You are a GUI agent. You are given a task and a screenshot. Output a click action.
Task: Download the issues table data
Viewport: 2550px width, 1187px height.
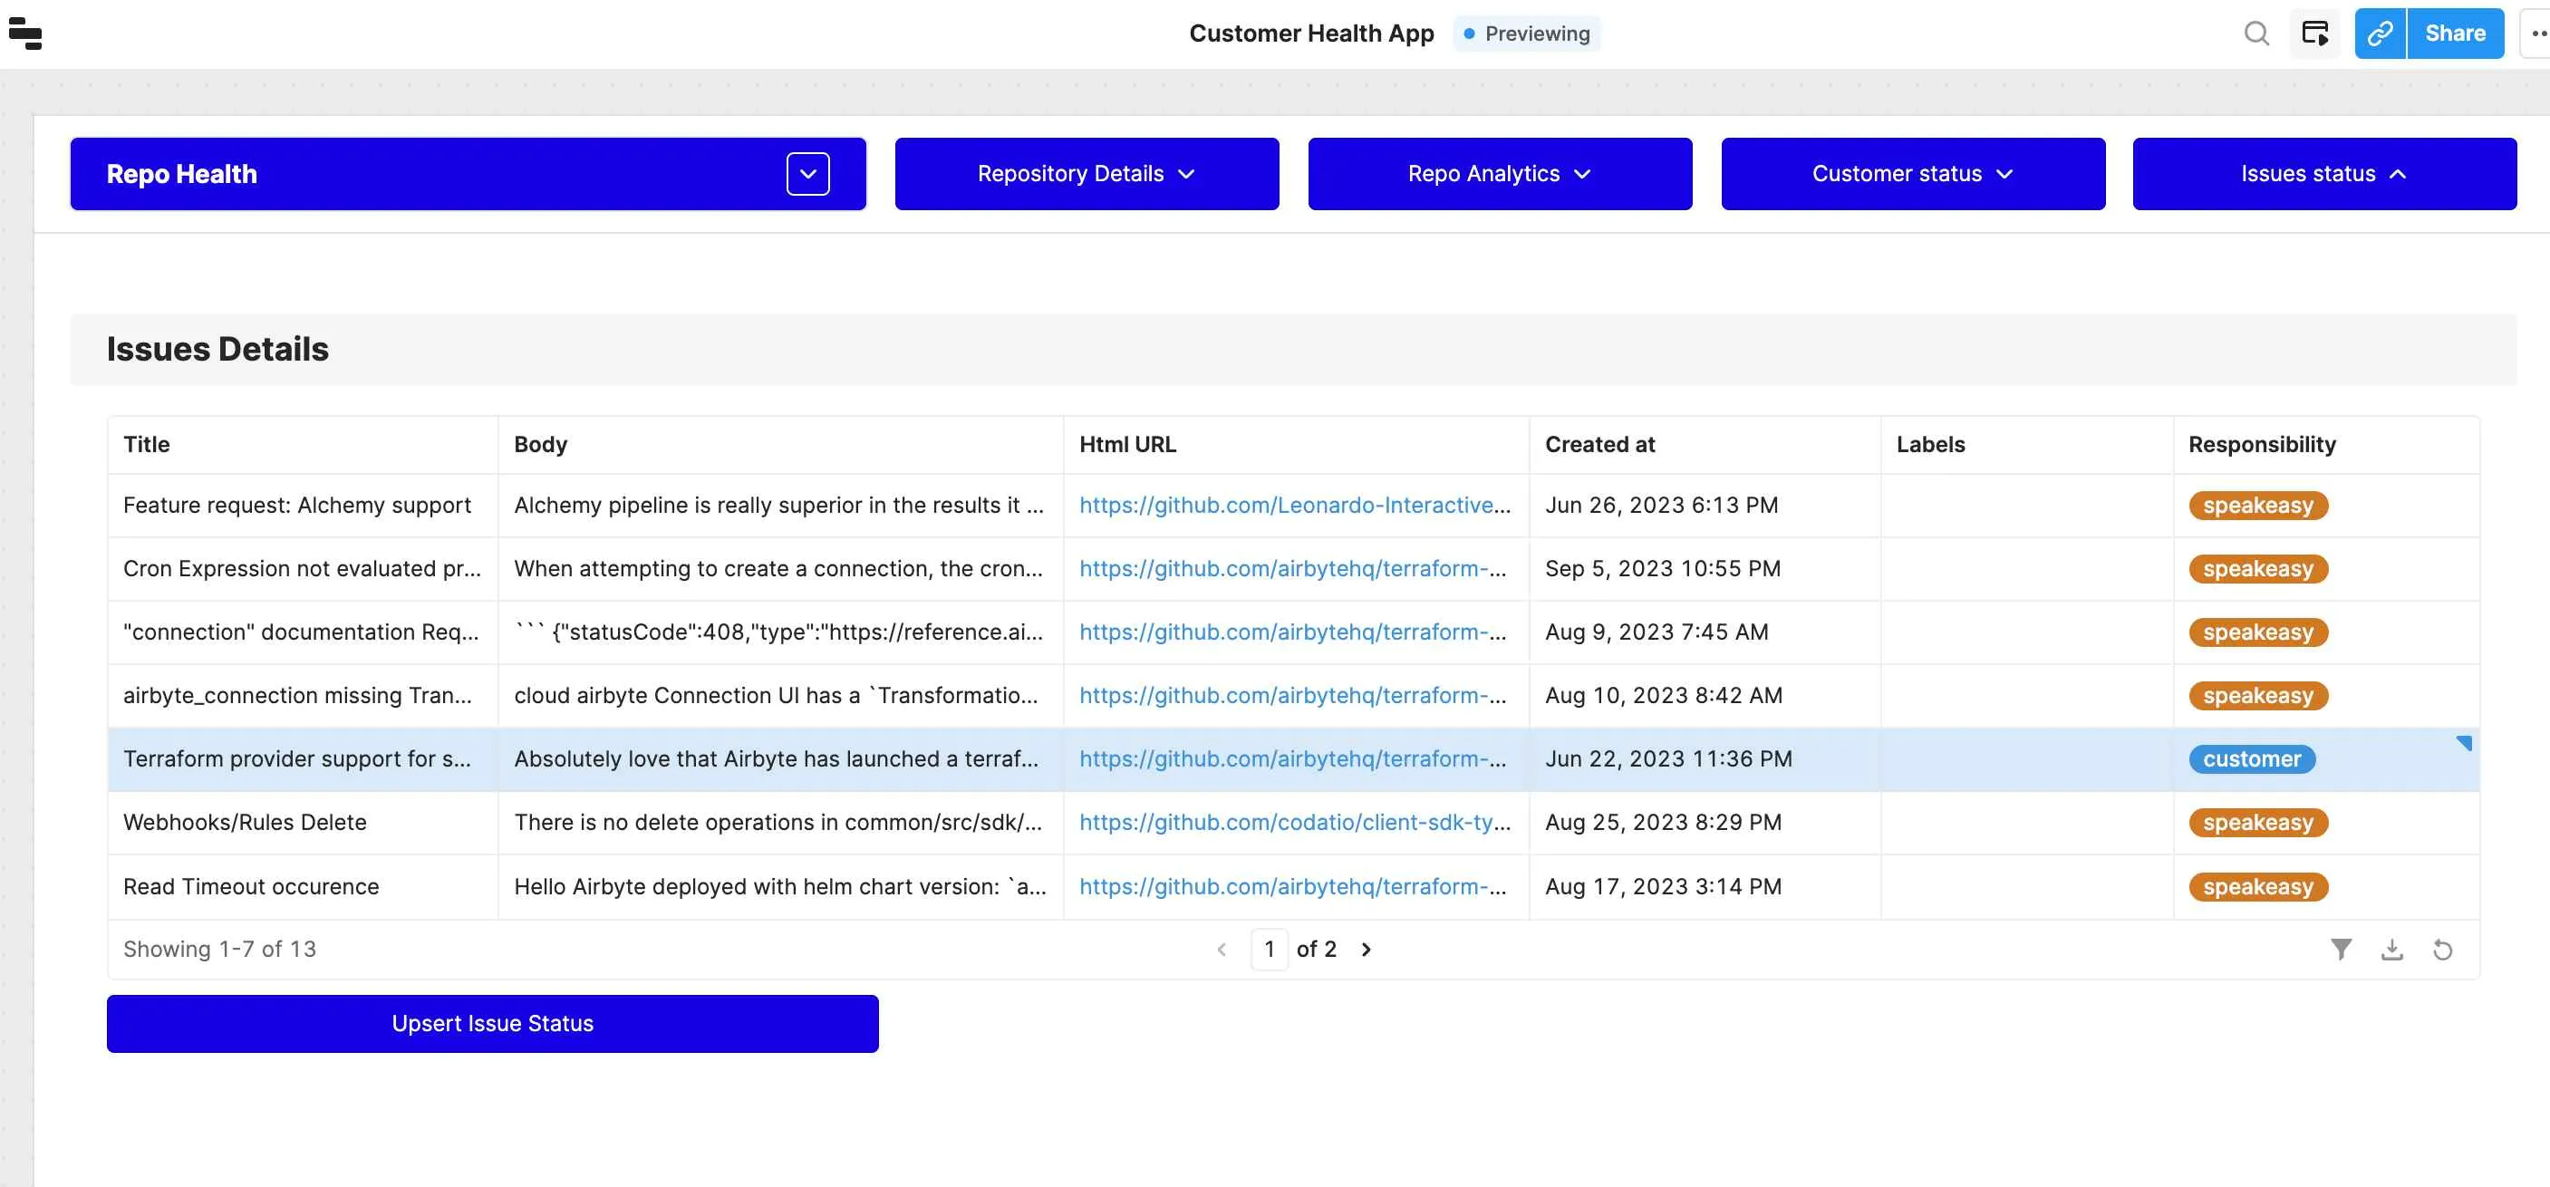[2391, 950]
